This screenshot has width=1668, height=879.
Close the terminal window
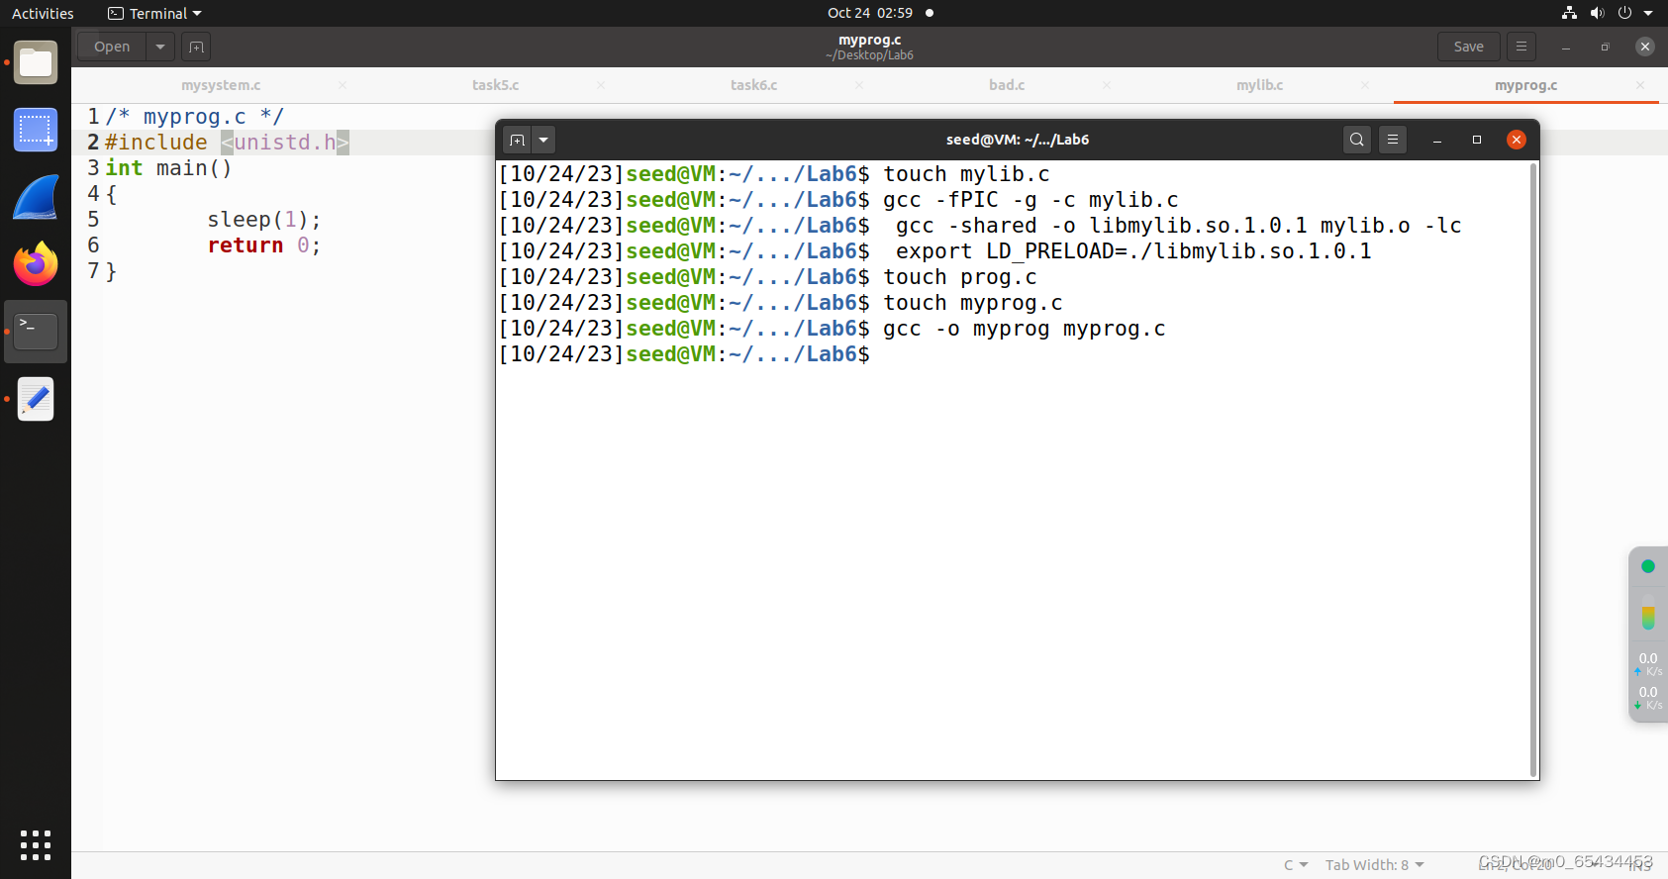click(1516, 140)
